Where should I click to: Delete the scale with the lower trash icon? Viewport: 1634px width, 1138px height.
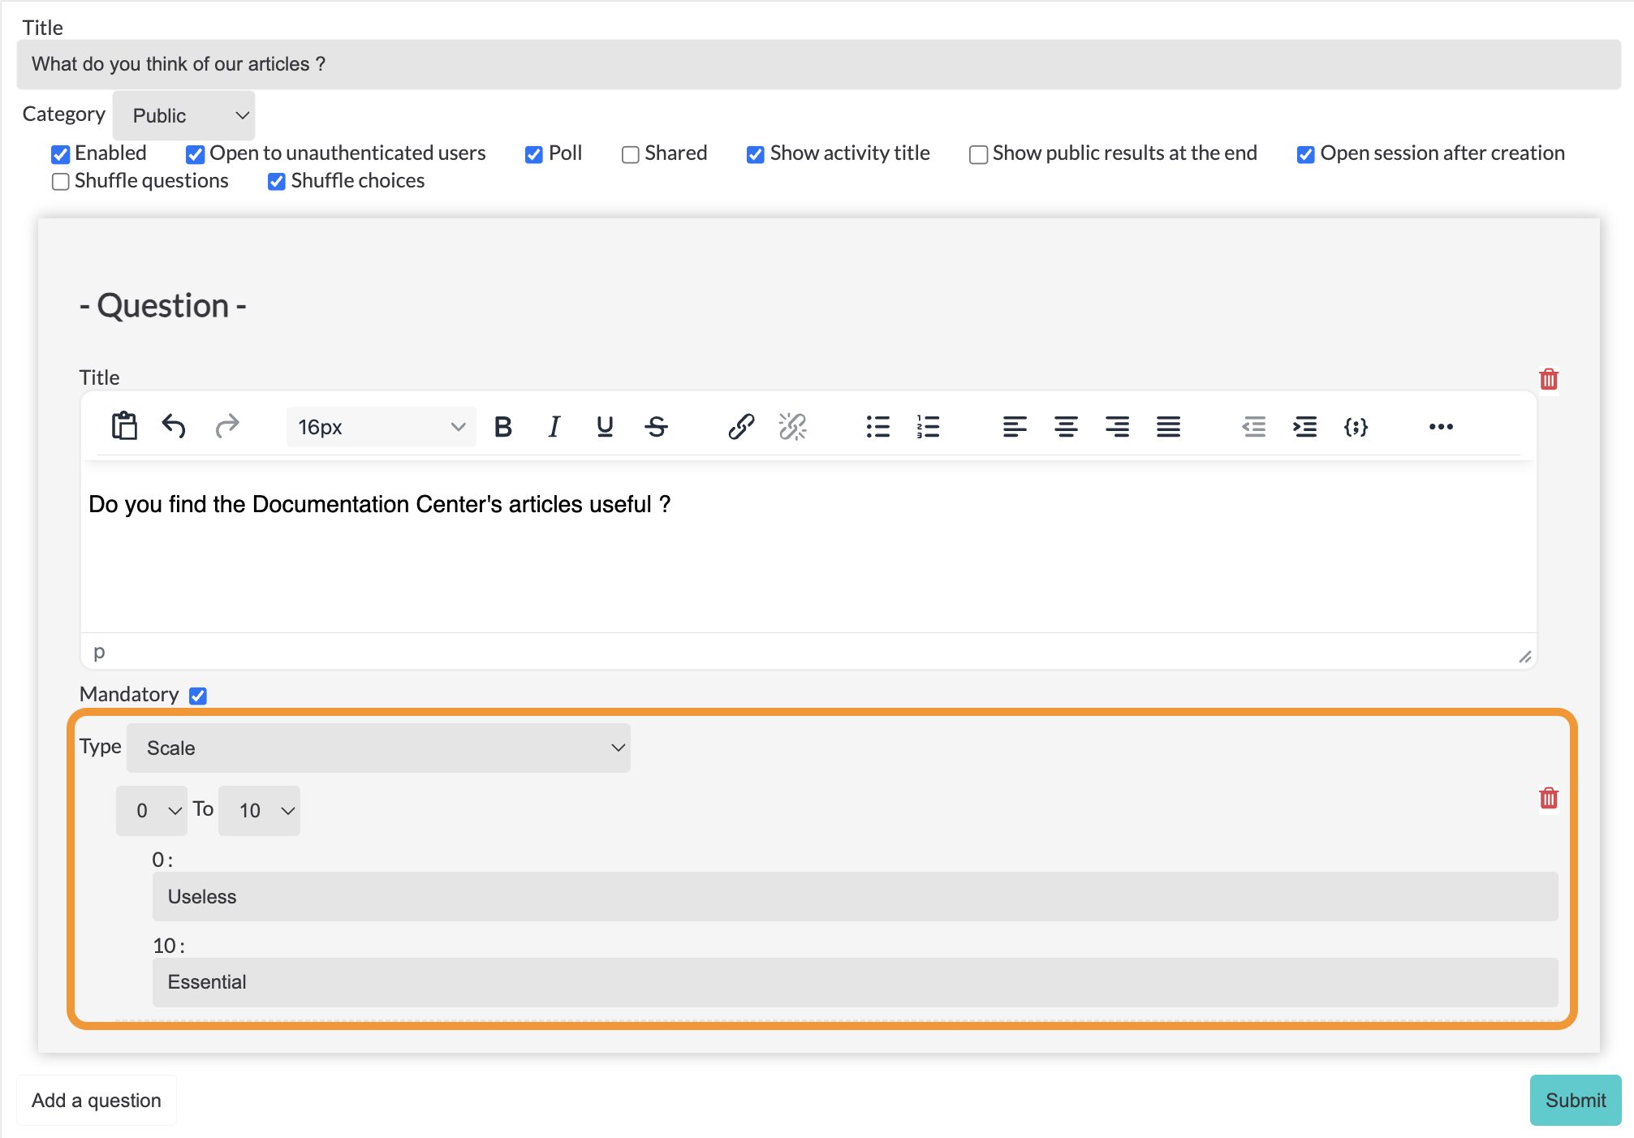pos(1549,798)
